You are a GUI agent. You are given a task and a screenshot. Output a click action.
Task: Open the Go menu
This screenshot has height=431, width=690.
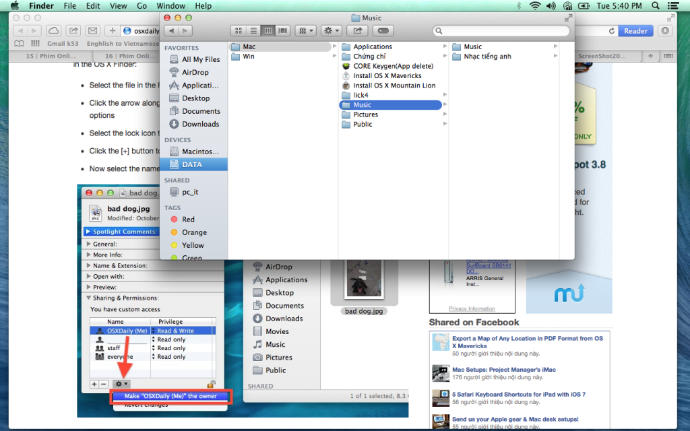coord(142,5)
